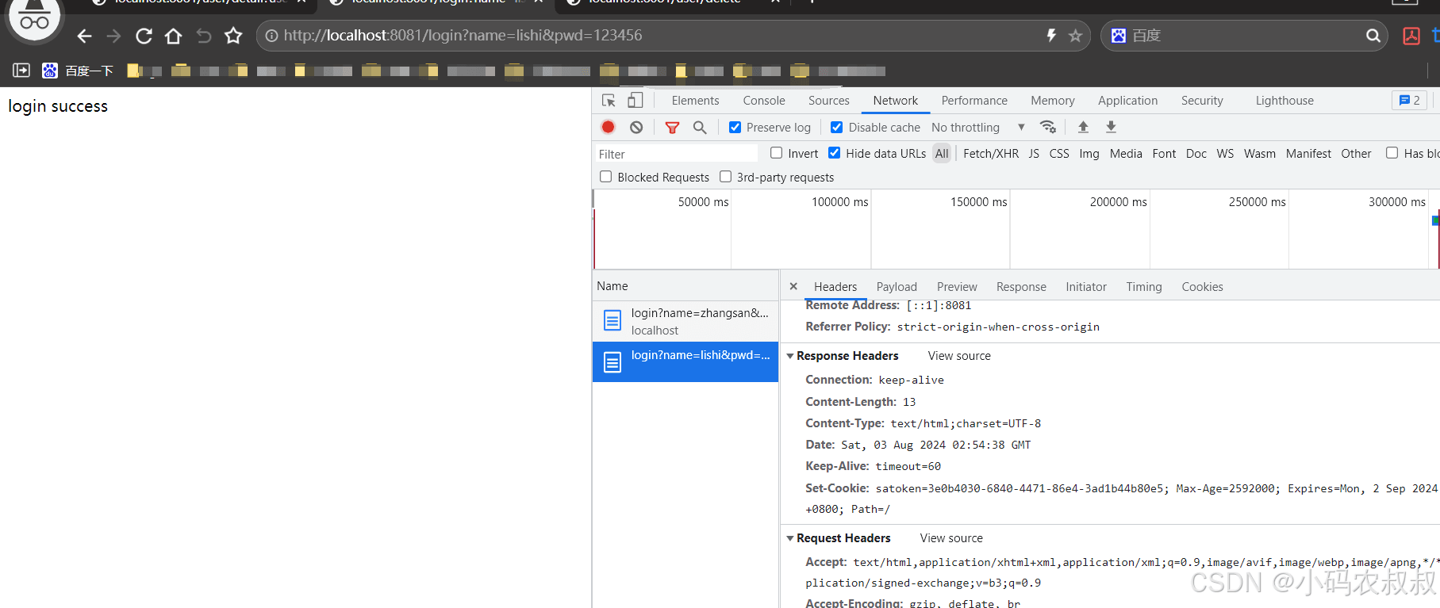Click Export HAR download icon
The height and width of the screenshot is (608, 1440).
[x=1111, y=127]
